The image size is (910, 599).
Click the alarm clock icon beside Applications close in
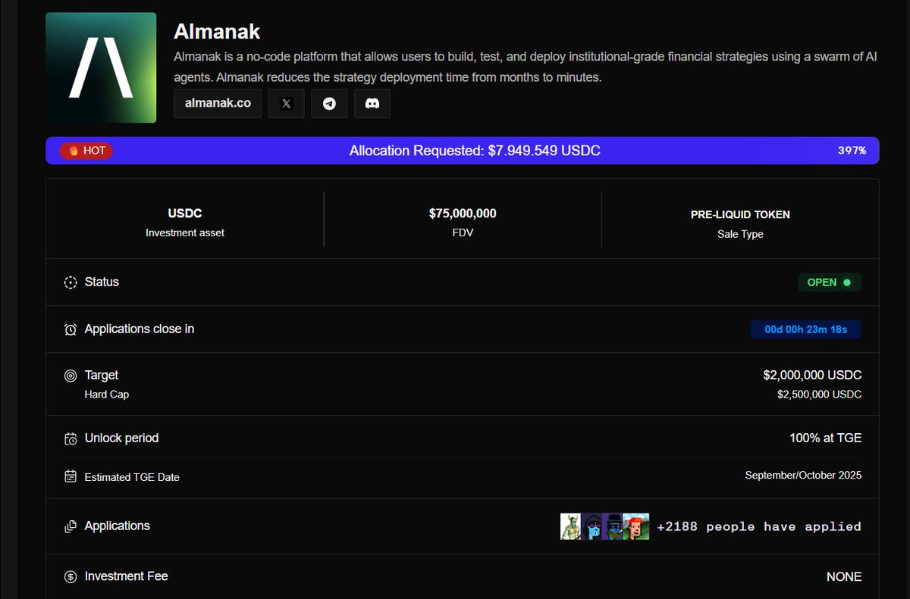coord(71,329)
